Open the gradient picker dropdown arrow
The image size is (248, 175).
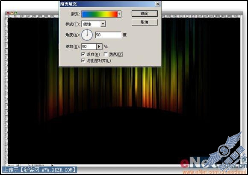[120, 14]
